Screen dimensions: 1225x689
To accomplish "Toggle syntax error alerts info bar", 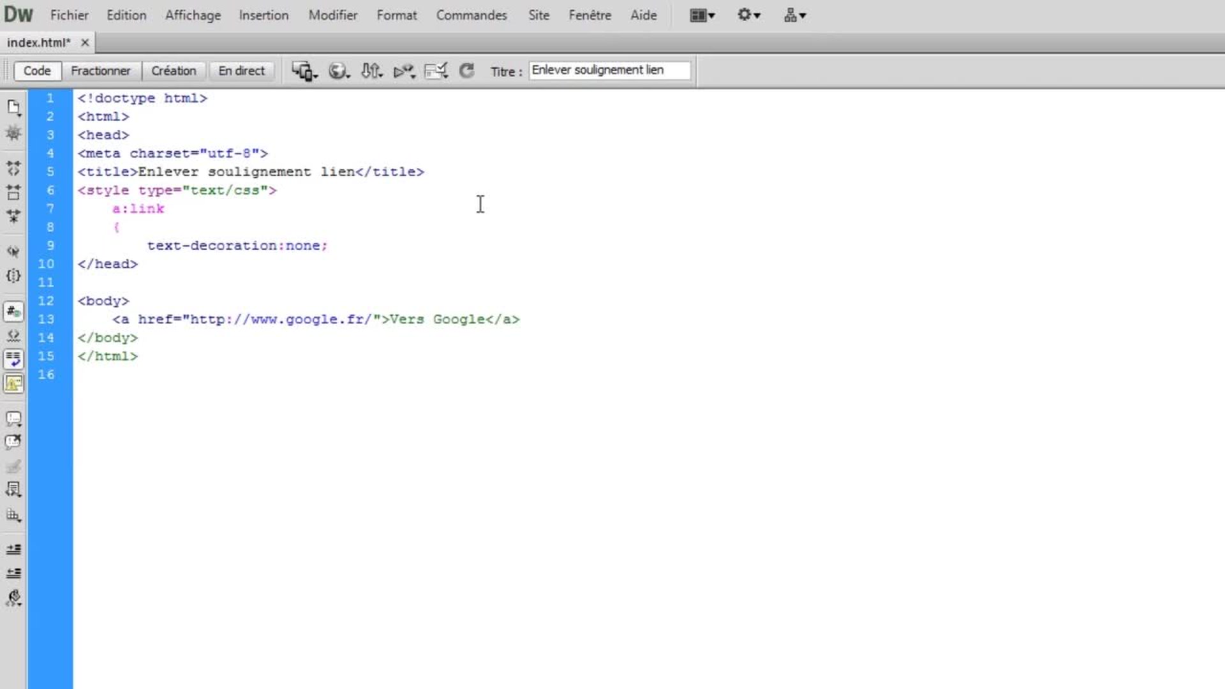I will pos(13,383).
